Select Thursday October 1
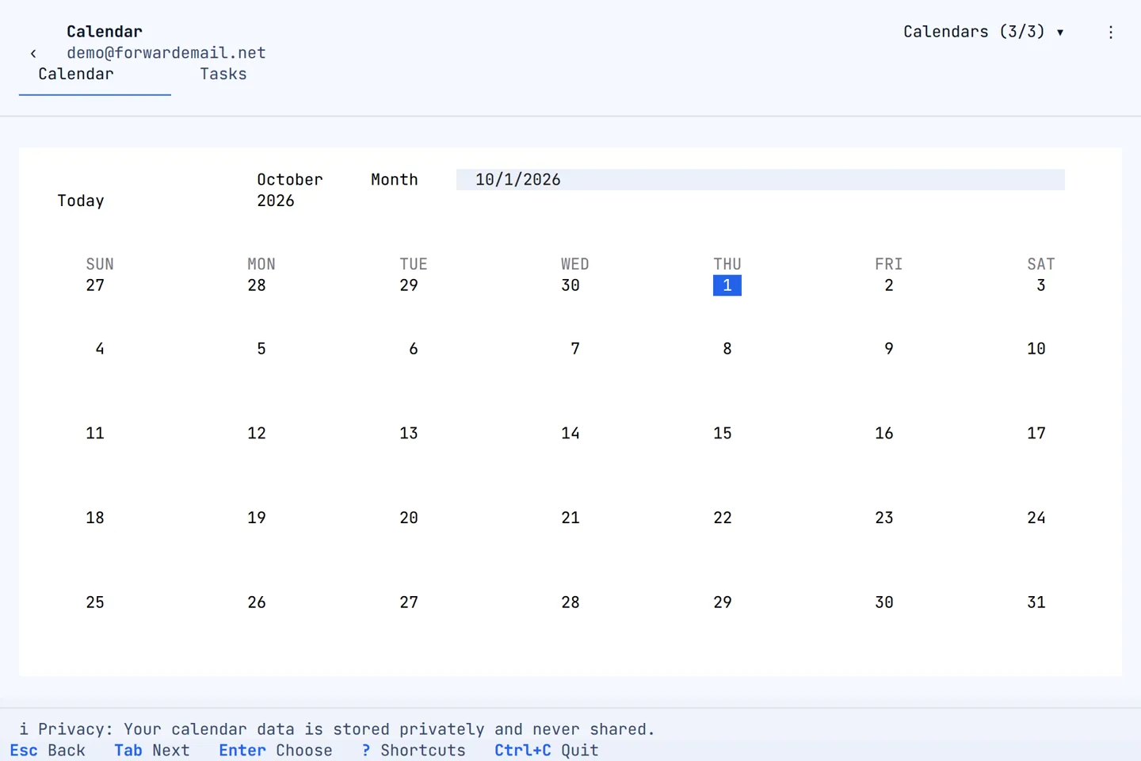 [x=727, y=285]
